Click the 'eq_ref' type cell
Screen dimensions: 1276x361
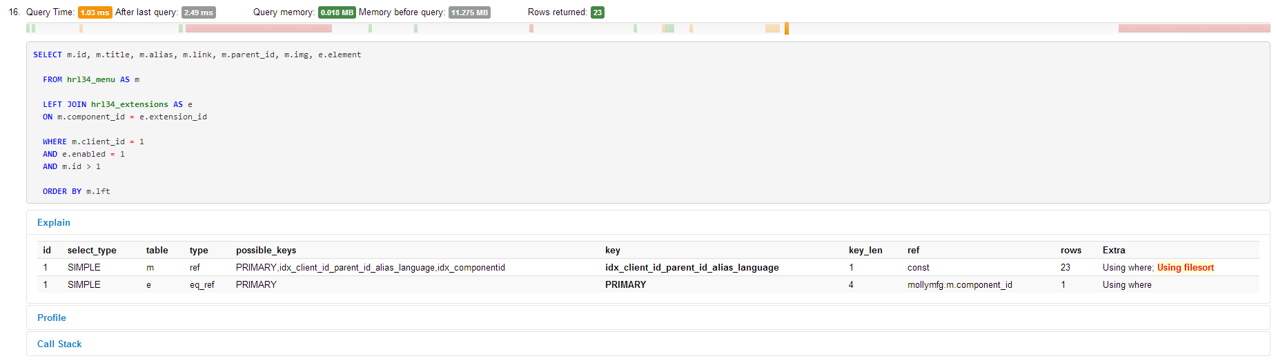(202, 284)
